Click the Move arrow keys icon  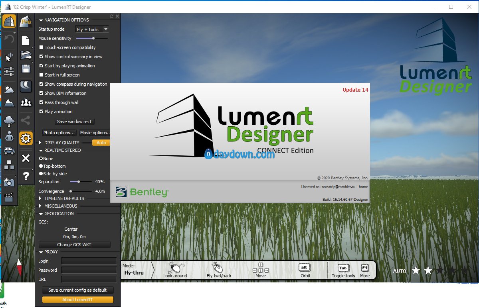pos(261,268)
